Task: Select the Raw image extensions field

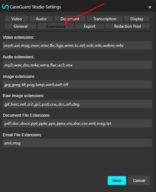Action: click(77, 104)
